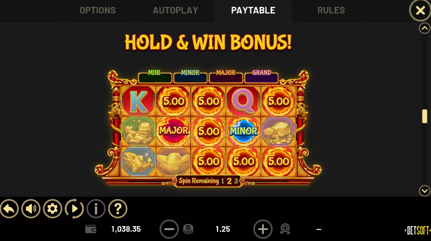Decrease bet with minus button
Image resolution: width=431 pixels, height=241 pixels.
[x=169, y=229]
